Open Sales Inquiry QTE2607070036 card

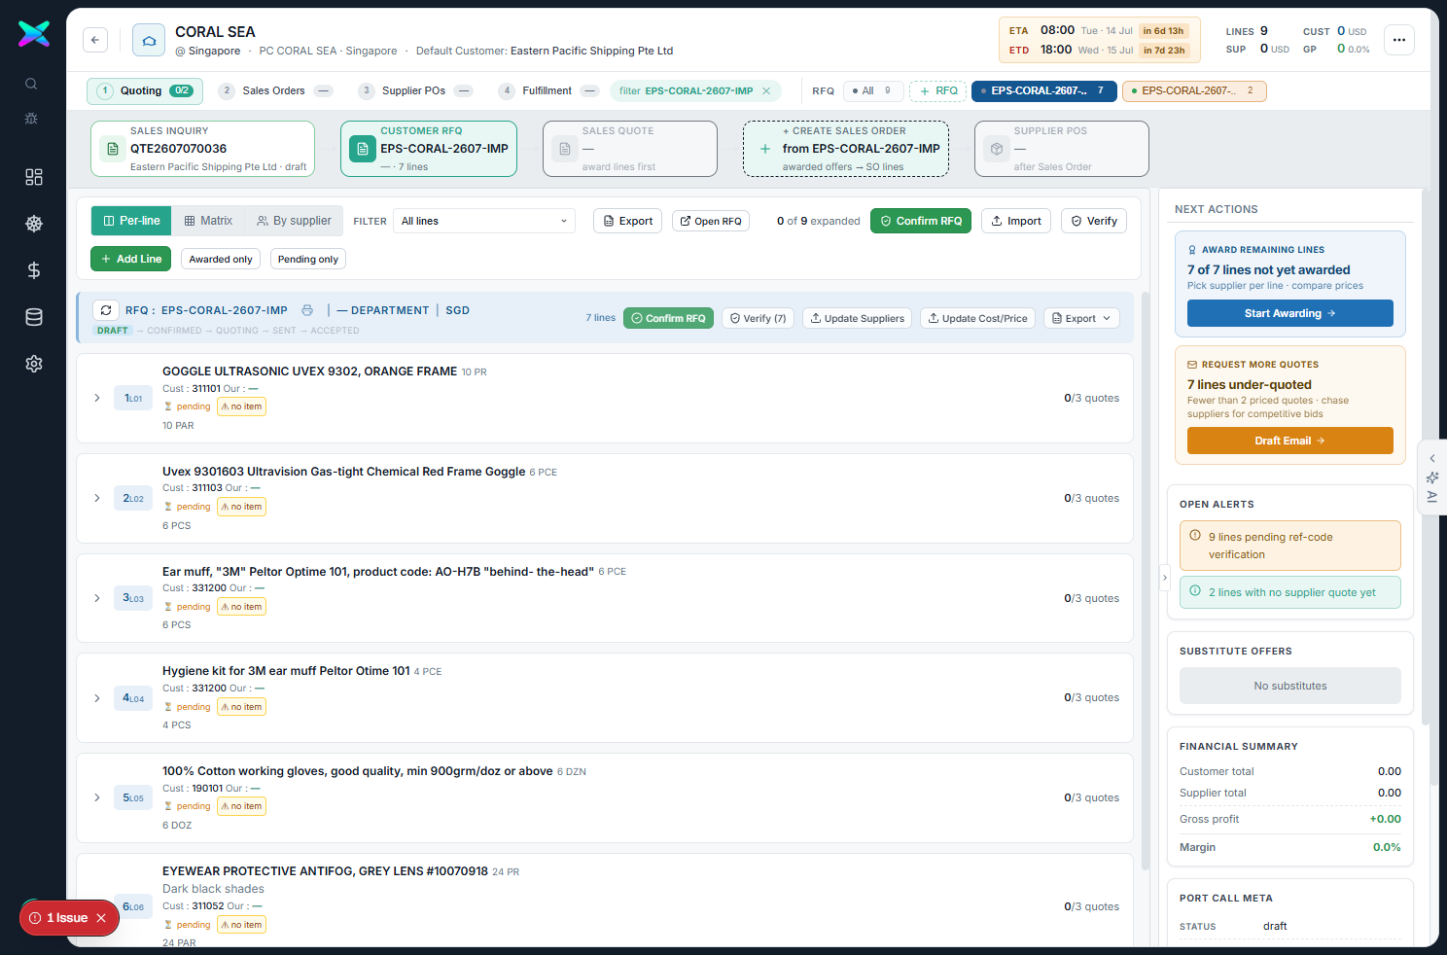[202, 149]
